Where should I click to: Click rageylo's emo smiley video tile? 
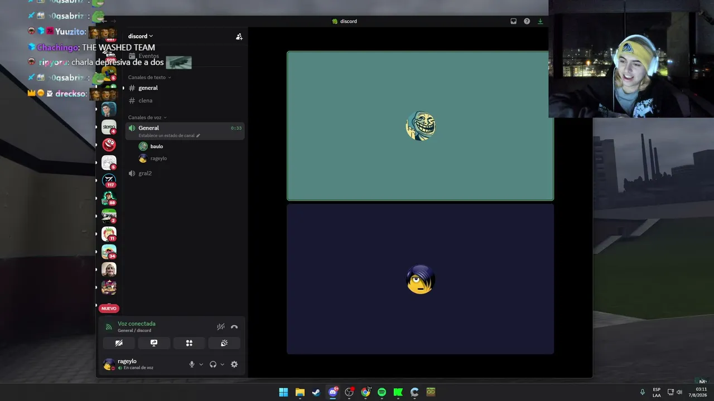[x=420, y=279]
